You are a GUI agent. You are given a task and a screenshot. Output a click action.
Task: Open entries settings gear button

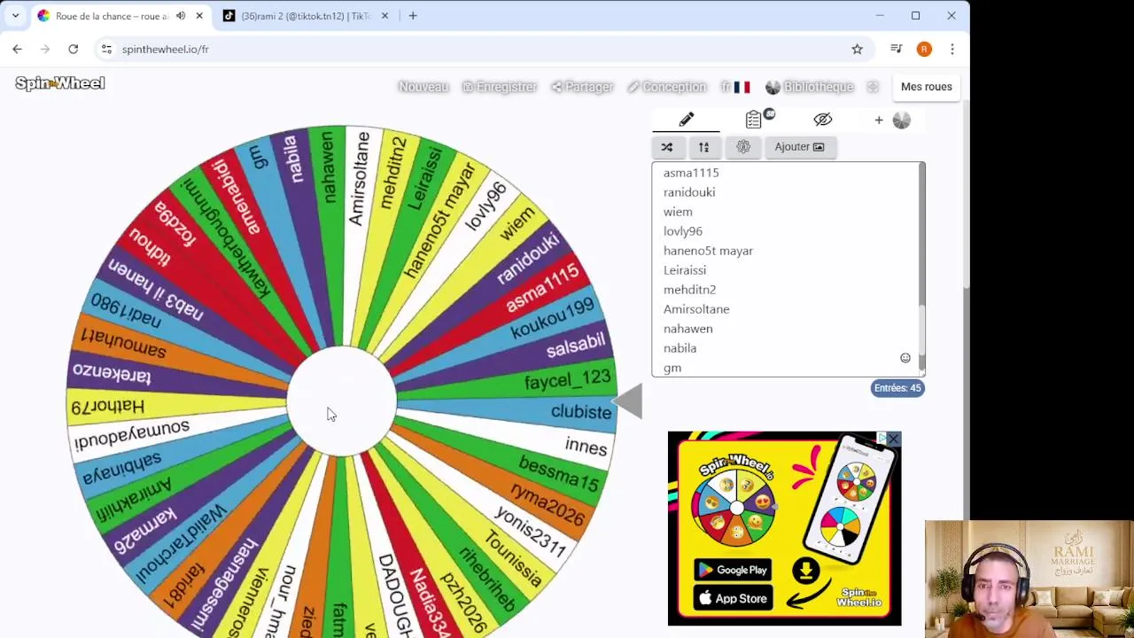click(743, 147)
